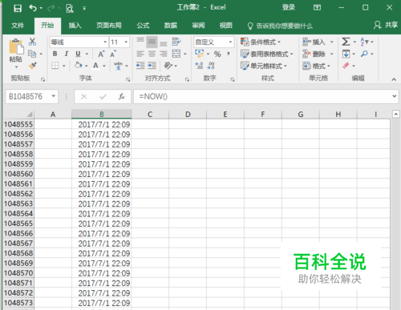Click the Format Painter brush icon
Viewport: 401px width, 310px height.
tap(33, 66)
